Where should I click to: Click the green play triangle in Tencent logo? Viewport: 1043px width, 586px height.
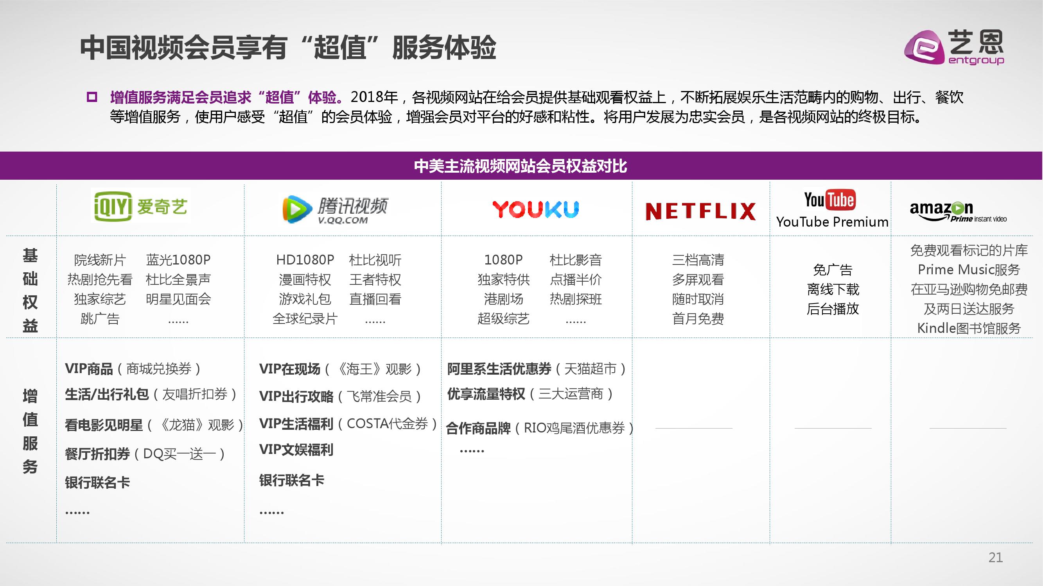pyautogui.click(x=297, y=209)
